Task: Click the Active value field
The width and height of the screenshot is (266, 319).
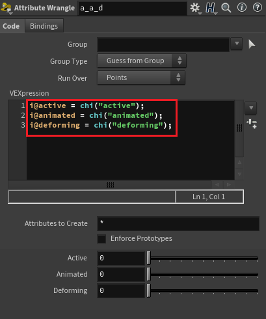Action: 121,258
